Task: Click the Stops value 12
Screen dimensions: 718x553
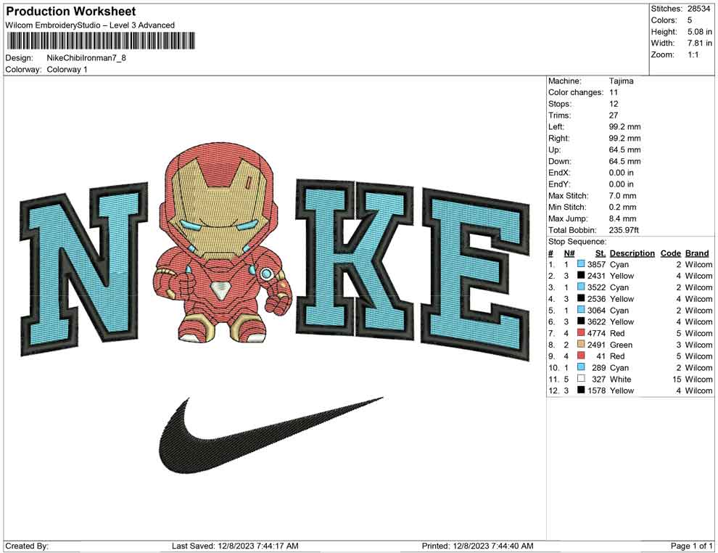Action: pos(613,104)
